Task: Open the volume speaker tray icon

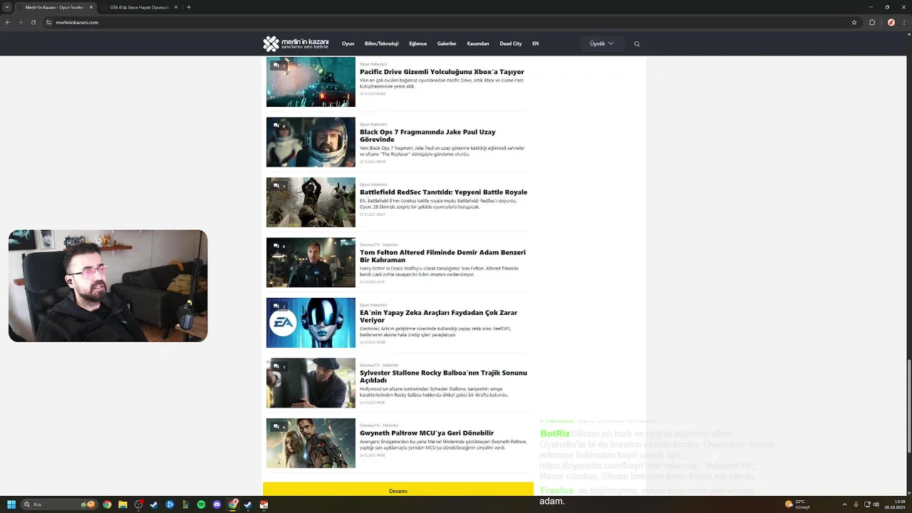Action: (876, 504)
